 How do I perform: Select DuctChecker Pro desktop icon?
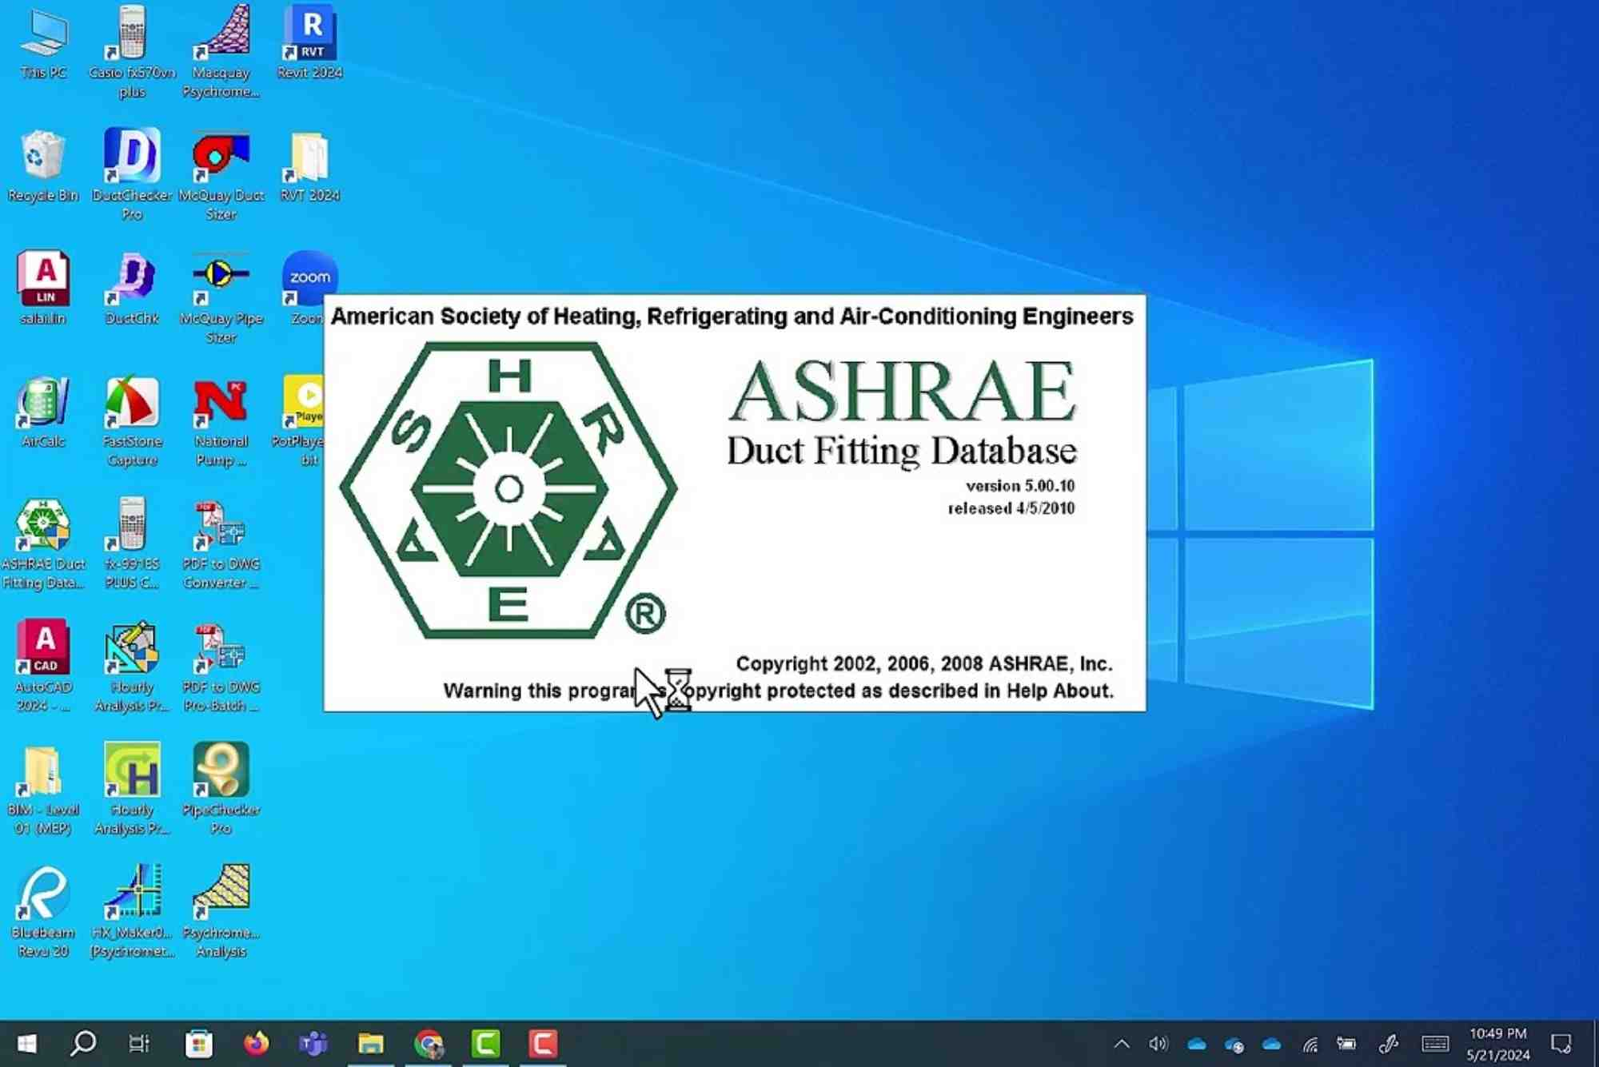pos(132,174)
